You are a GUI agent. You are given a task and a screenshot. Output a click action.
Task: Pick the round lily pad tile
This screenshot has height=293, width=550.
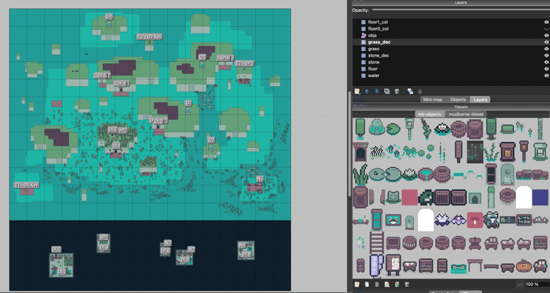(393, 128)
